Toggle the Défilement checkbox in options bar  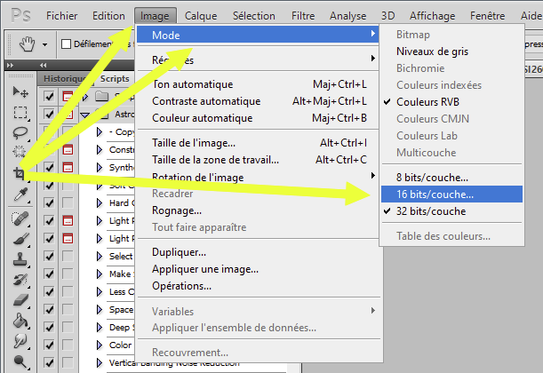66,44
